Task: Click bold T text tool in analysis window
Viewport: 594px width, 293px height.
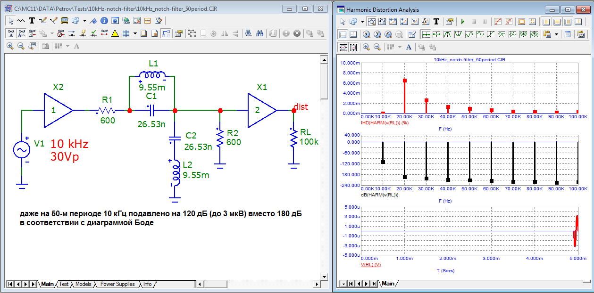Action: [x=436, y=22]
